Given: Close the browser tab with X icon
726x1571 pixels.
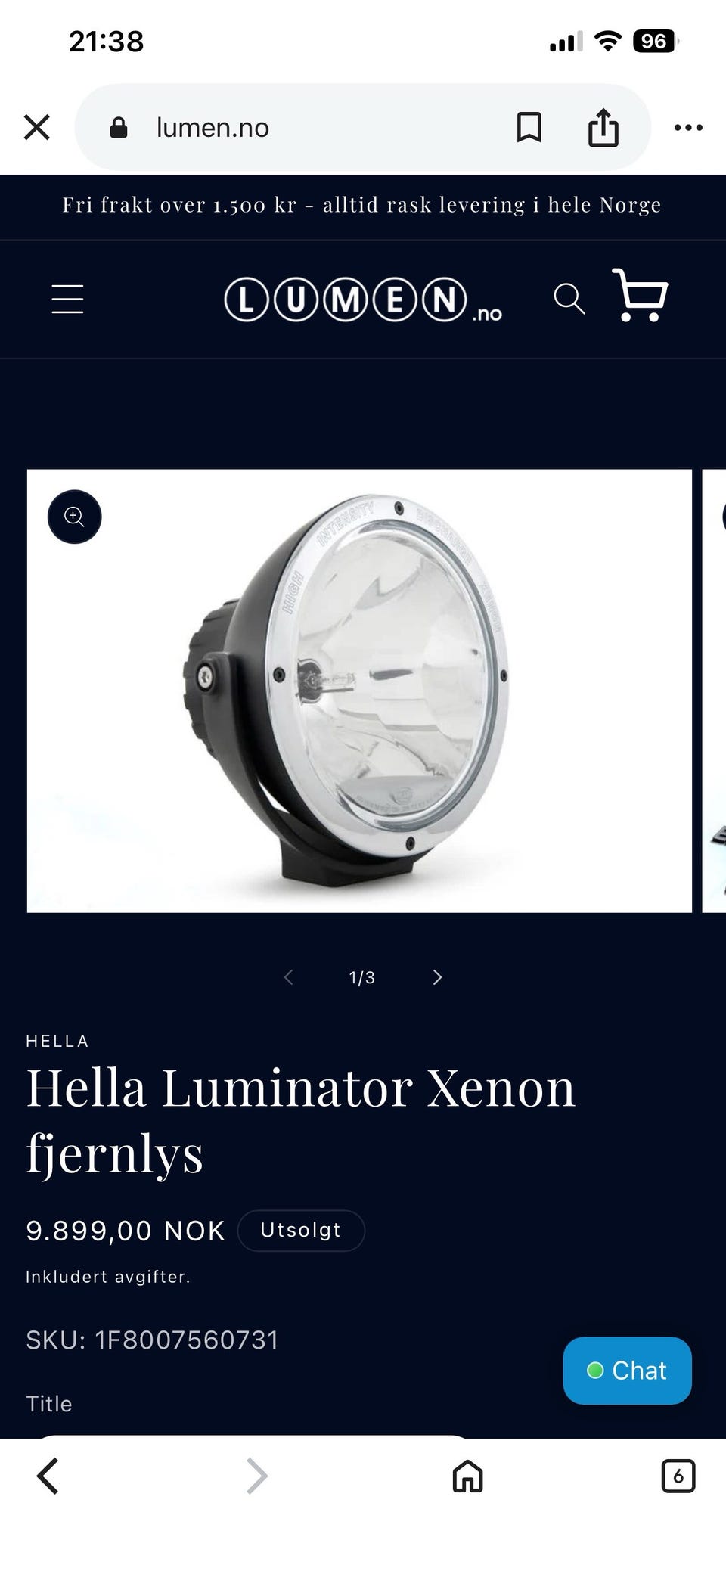Looking at the screenshot, I should 36,127.
